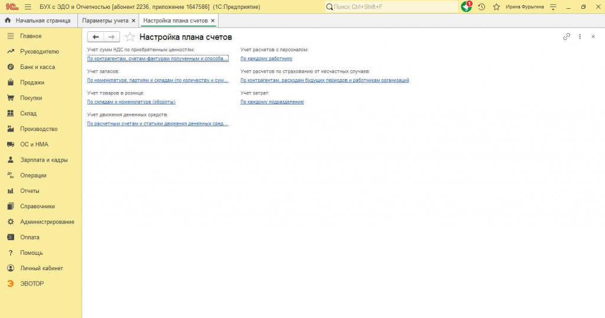605x318 pixels.
Task: Click the Учет затрат label
Action: coord(255,93)
